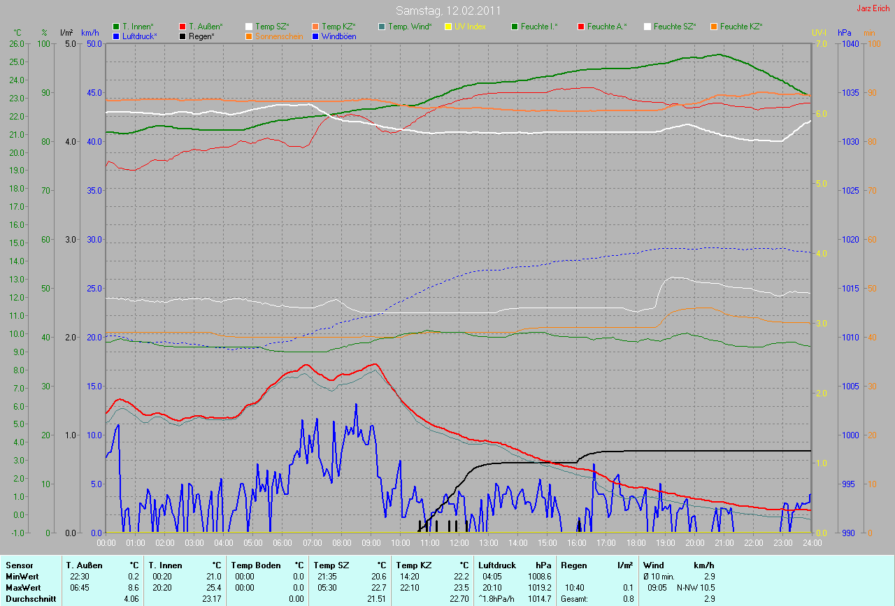This screenshot has width=895, height=606.
Task: Click the Jarz Erich text in corner
Action: pyautogui.click(x=873, y=8)
